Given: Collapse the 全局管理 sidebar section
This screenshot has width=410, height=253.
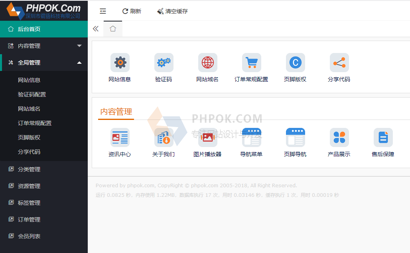Looking at the screenshot, I should click(x=44, y=63).
